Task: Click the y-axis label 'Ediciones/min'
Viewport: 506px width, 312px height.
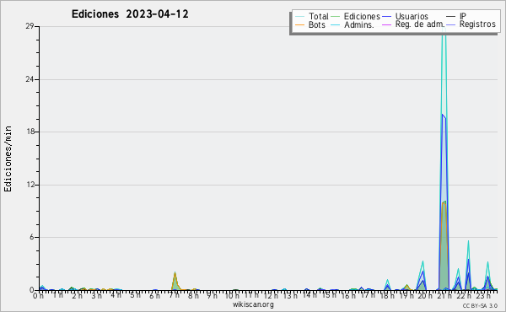Action: click(x=8, y=159)
